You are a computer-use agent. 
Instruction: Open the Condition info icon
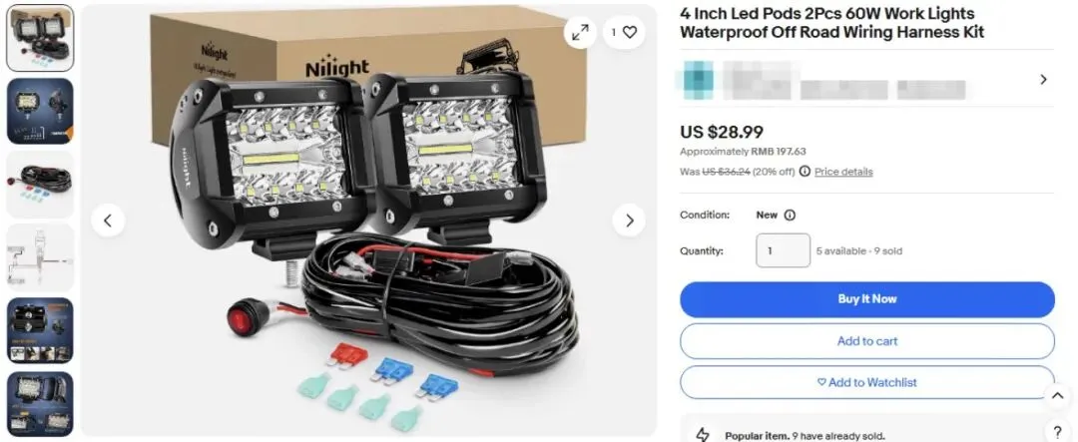(x=790, y=216)
